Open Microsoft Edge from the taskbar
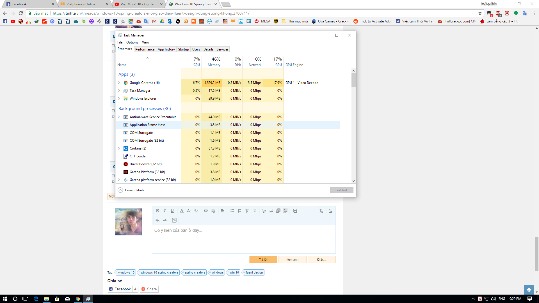539x303 pixels. [36, 299]
